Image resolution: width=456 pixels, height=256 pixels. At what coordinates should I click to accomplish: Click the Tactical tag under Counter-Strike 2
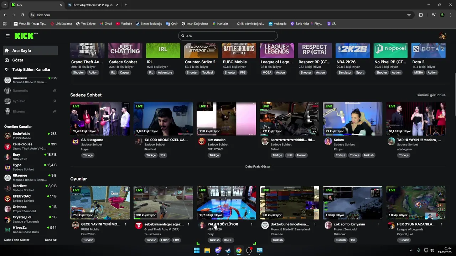(x=208, y=73)
